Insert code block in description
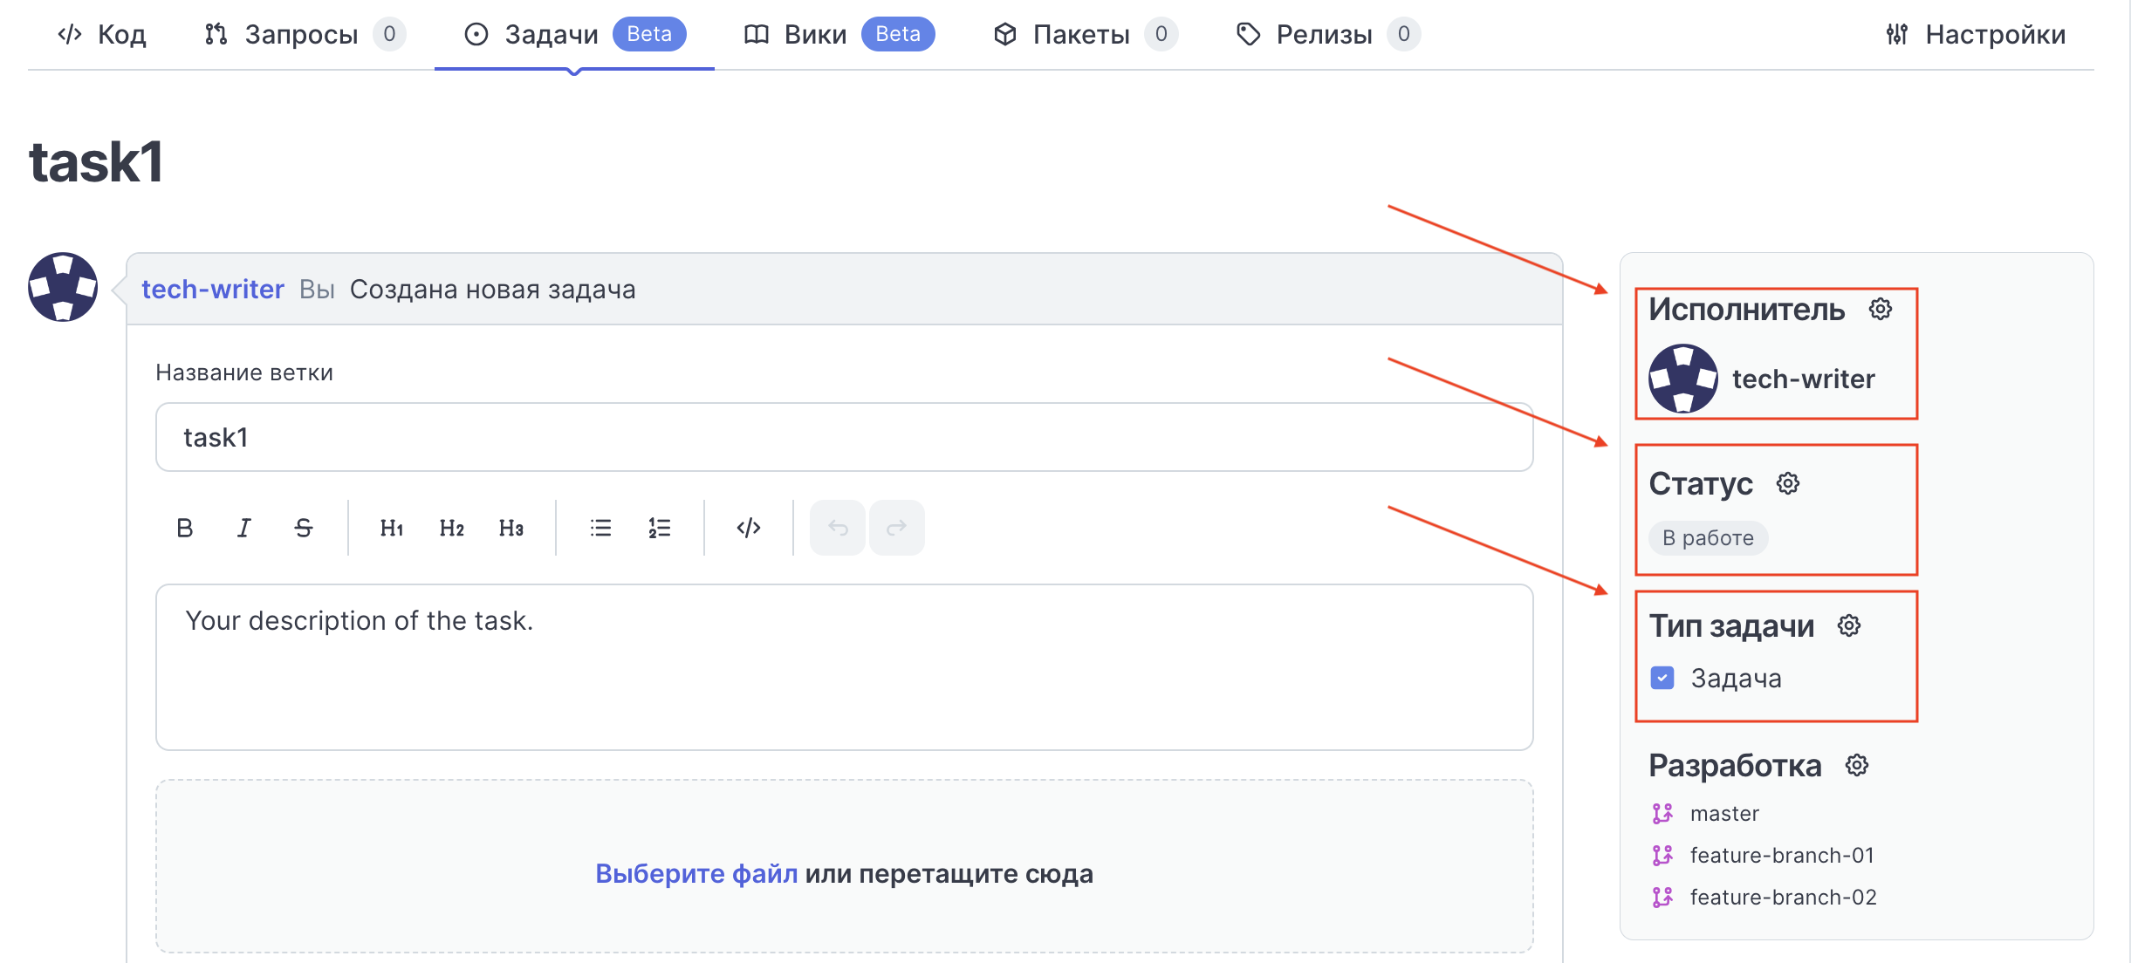Screen dimensions: 2131x963 tap(749, 528)
